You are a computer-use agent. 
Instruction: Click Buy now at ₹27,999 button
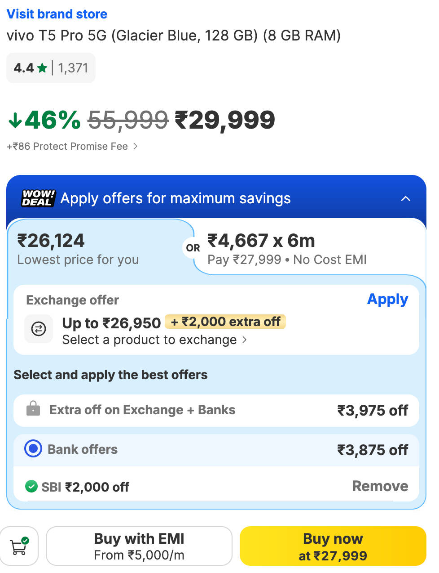click(333, 546)
